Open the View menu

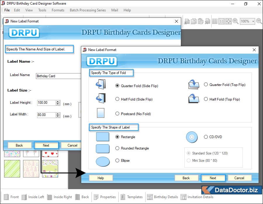coord(29,10)
